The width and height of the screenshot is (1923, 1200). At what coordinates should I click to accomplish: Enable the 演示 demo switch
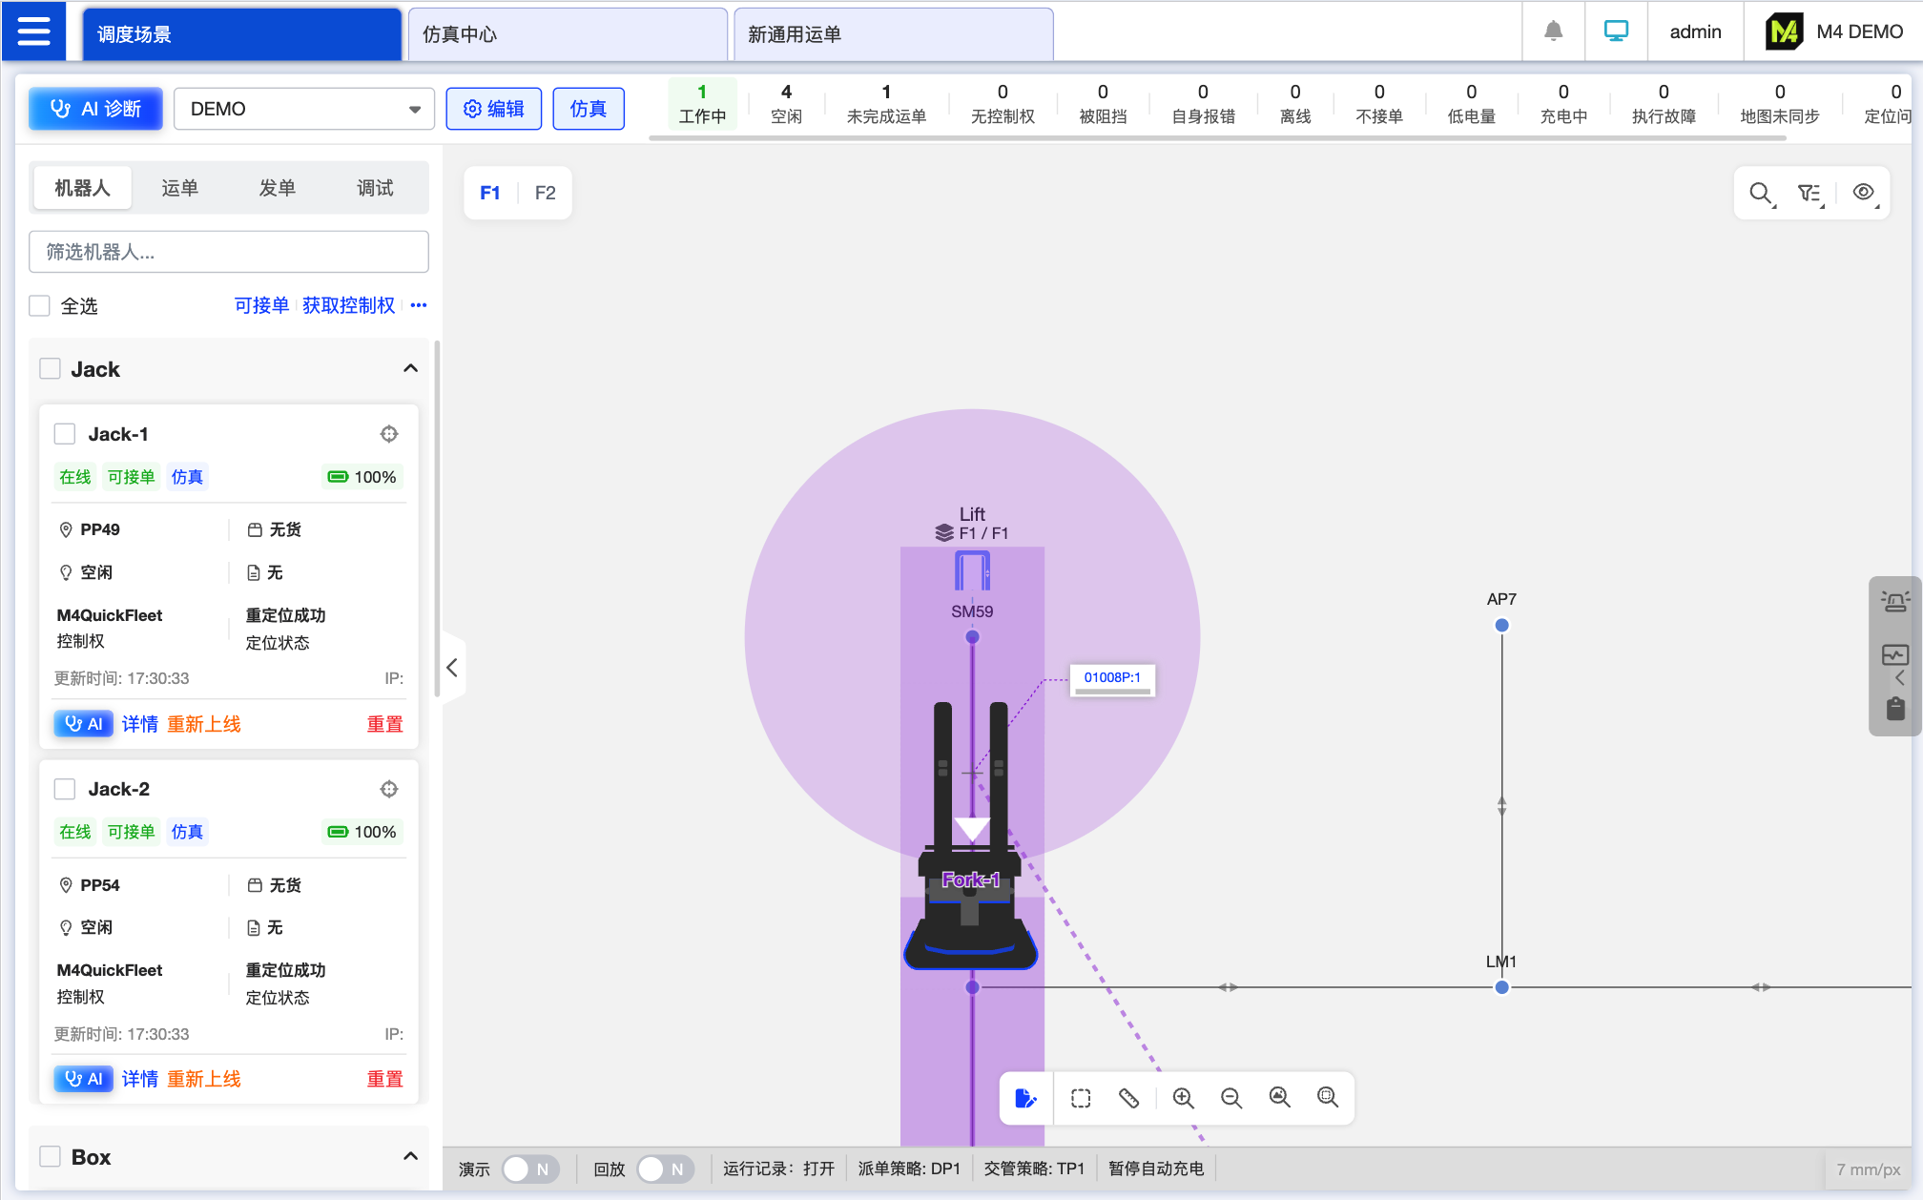(530, 1169)
